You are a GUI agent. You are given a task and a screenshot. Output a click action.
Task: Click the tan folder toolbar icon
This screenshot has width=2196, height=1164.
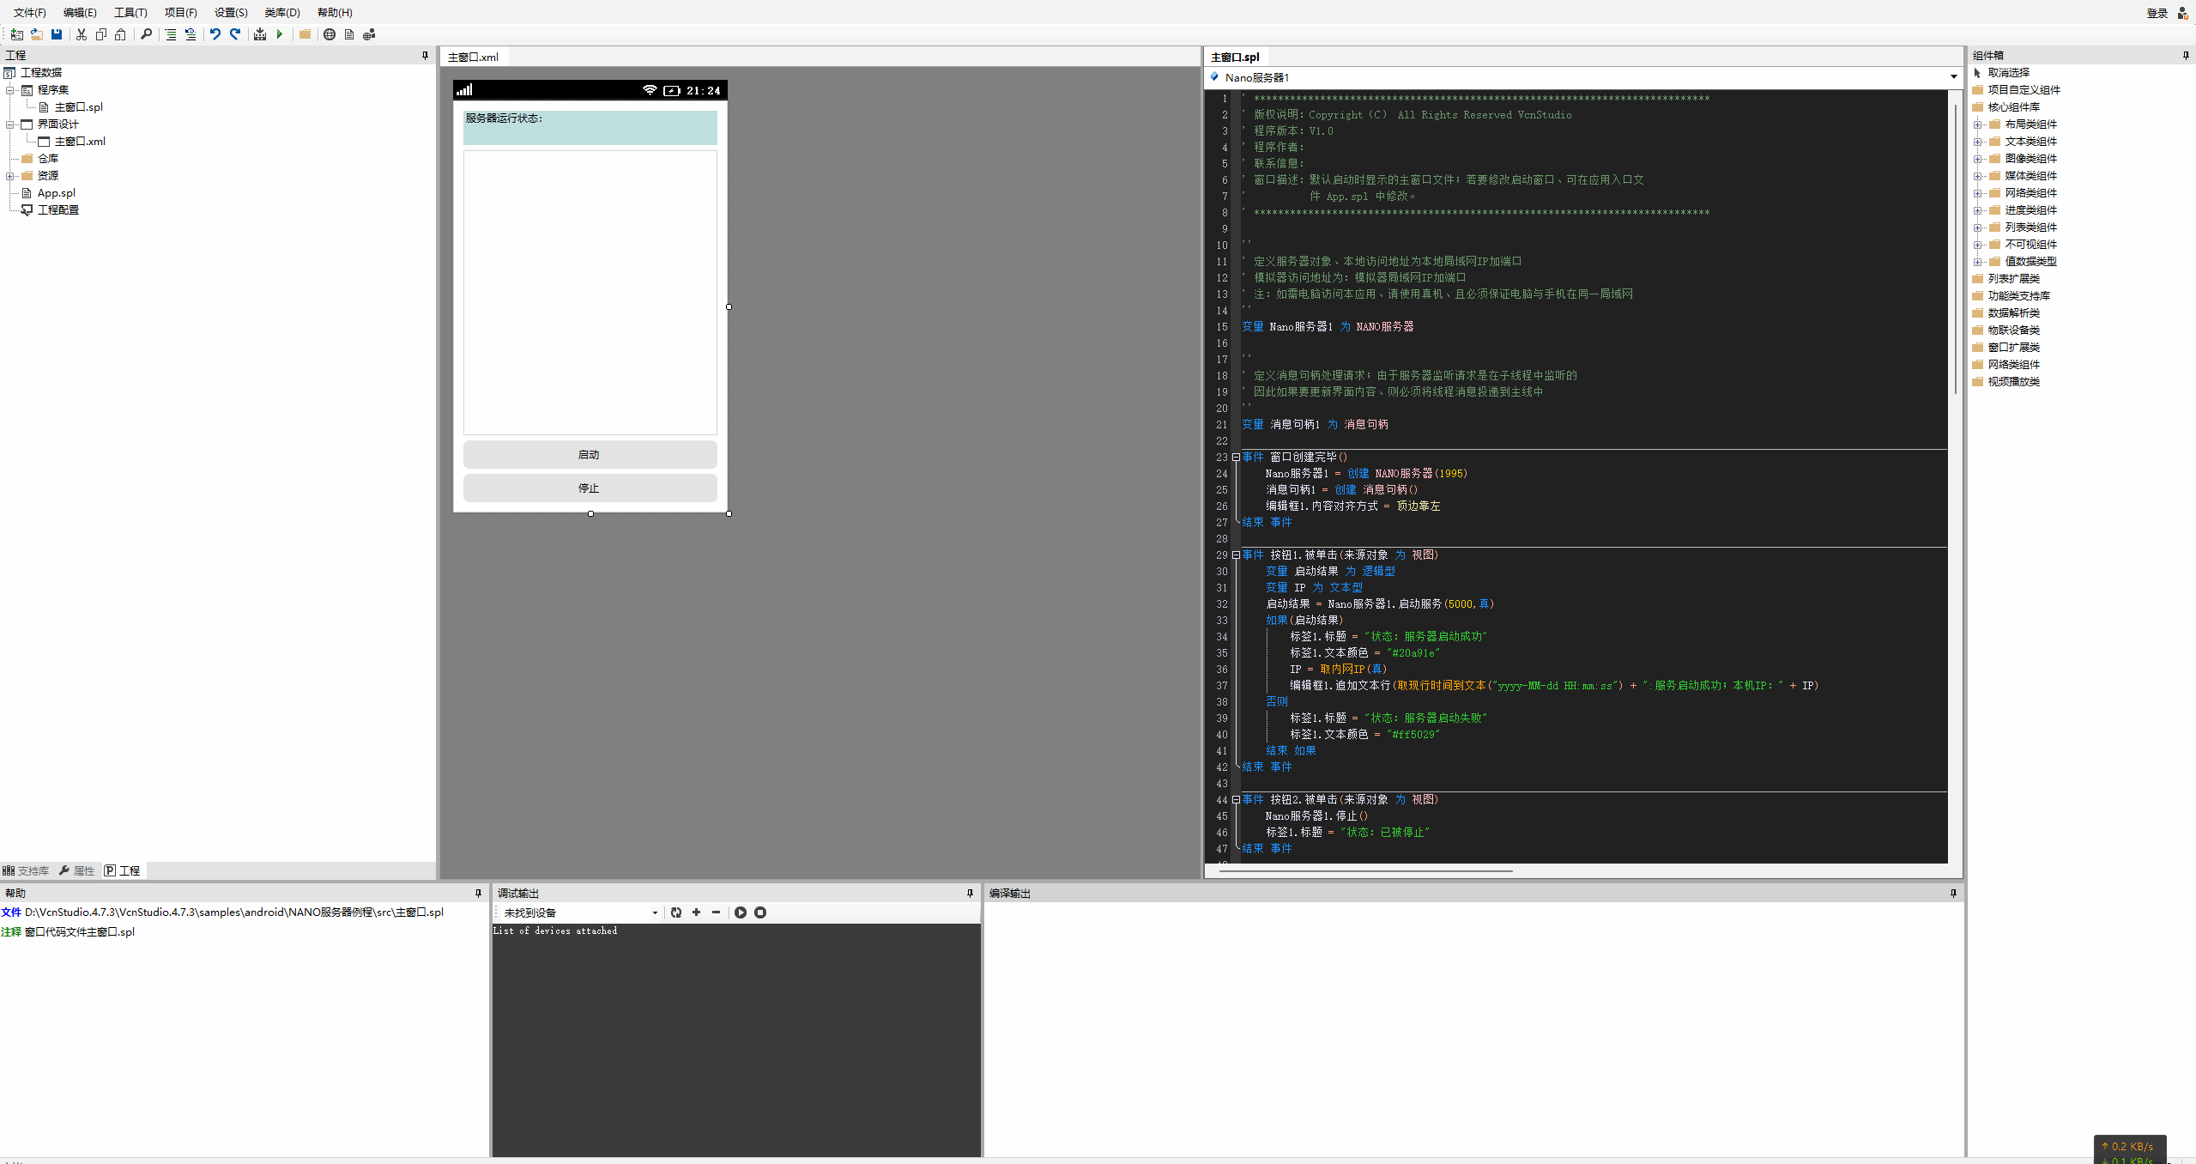coord(305,34)
